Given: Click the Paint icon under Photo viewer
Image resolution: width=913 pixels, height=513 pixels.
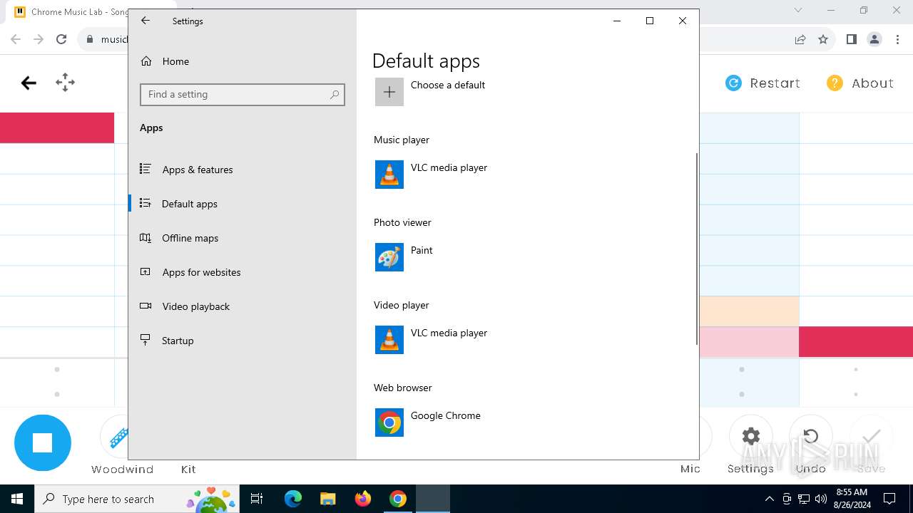Looking at the screenshot, I should pyautogui.click(x=389, y=257).
